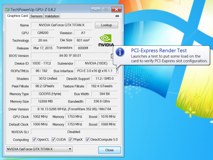Click the ROPs/TMUs value 96 / 192
Viewport: 213px width, 160px height.
pyautogui.click(x=42, y=71)
